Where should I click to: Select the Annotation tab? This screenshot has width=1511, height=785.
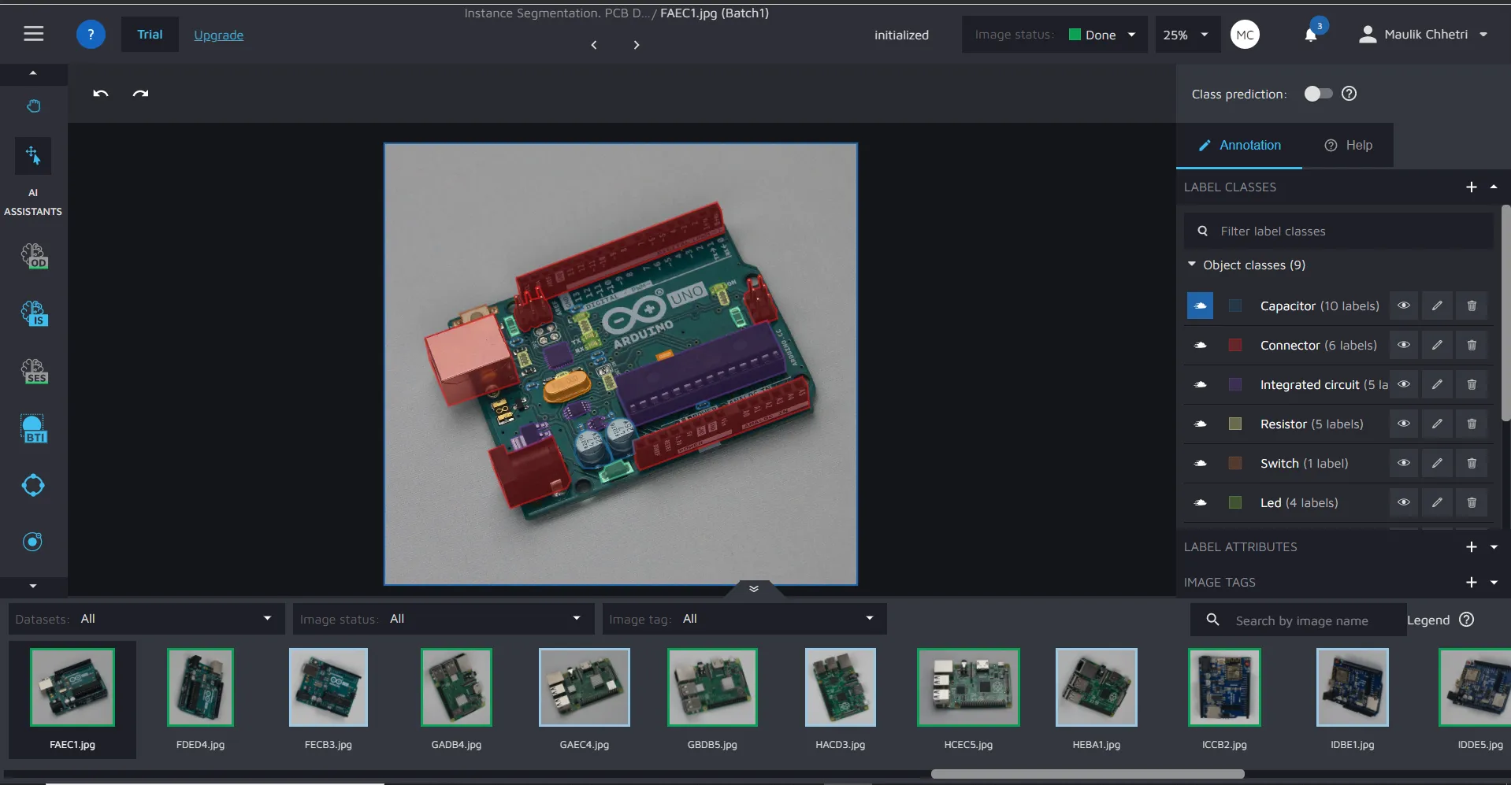(1239, 145)
